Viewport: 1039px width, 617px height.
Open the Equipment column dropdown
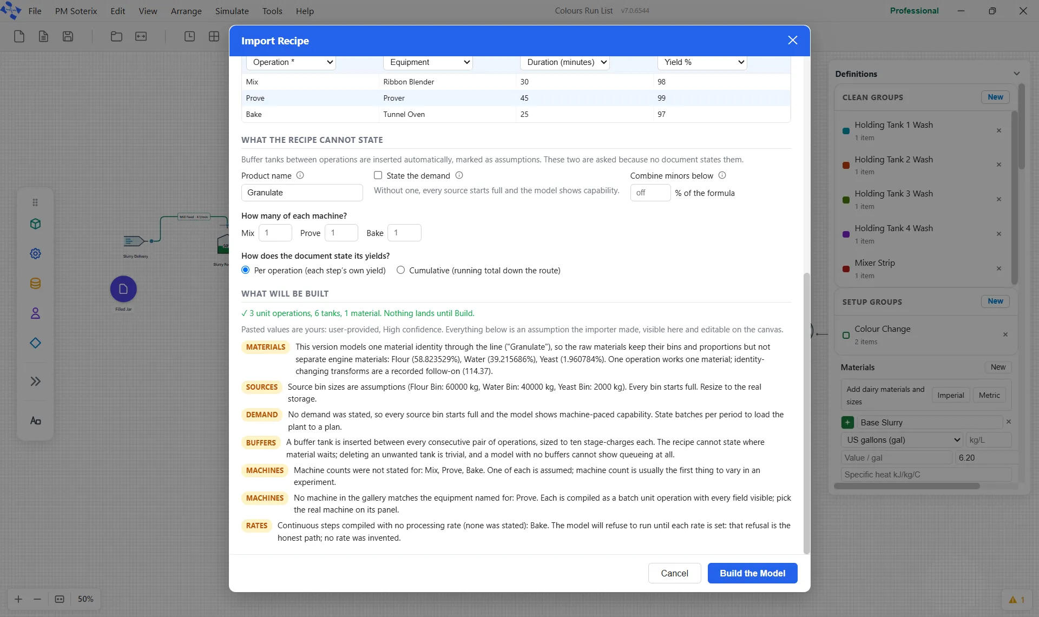(x=428, y=62)
